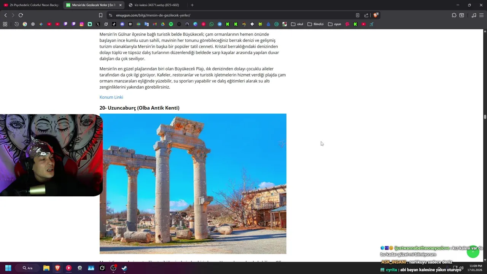
Task: Open the Google bookmark
Action: pyautogui.click(x=25, y=24)
